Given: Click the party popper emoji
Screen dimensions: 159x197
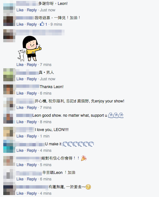Looking at the screenshot, I should point(84,158).
